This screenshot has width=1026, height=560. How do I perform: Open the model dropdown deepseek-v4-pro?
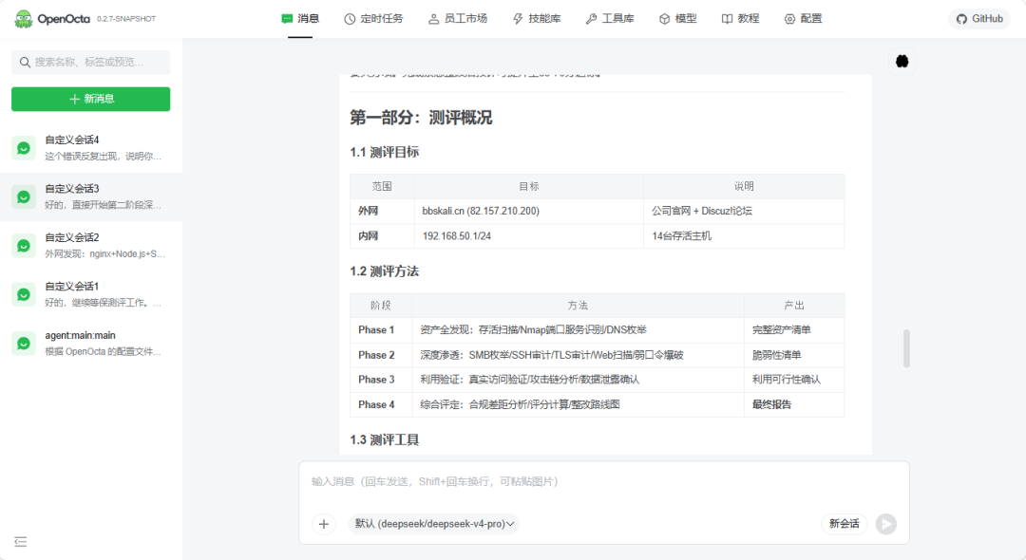pos(434,524)
